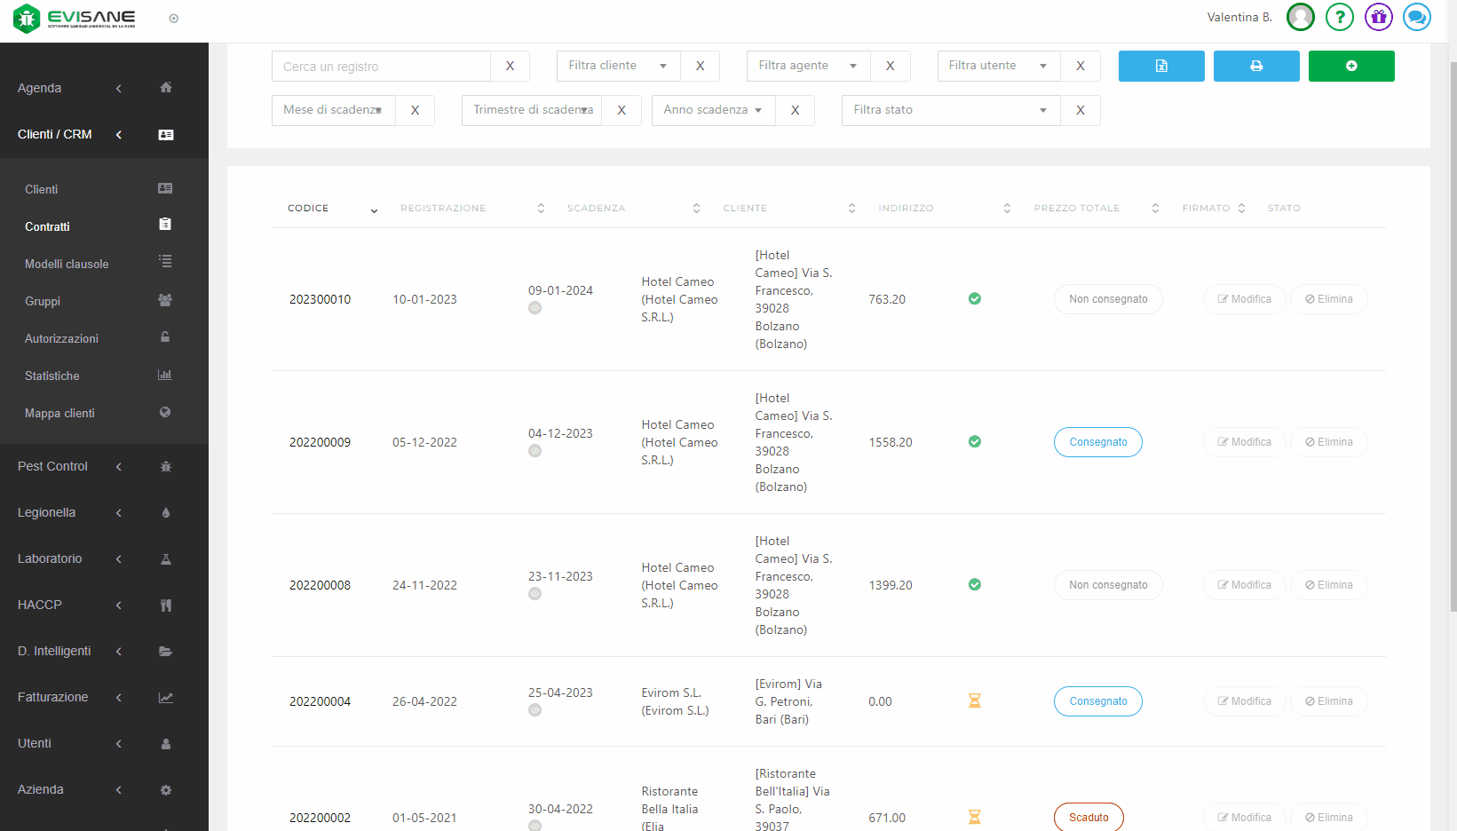
Task: Export contracts using the Excel file button
Action: point(1160,66)
